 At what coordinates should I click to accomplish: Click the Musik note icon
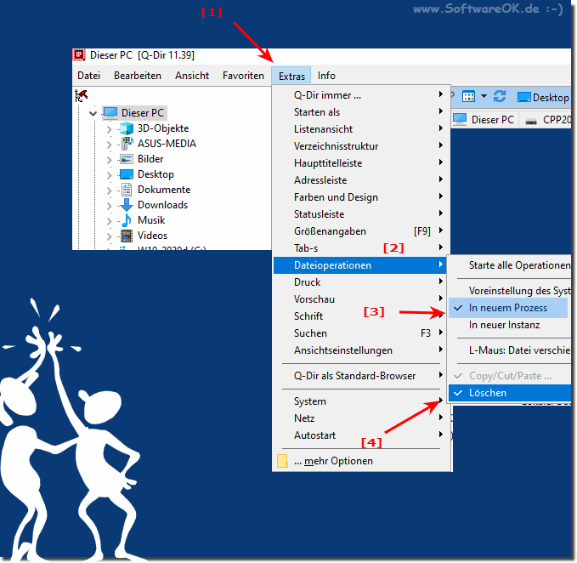(127, 220)
